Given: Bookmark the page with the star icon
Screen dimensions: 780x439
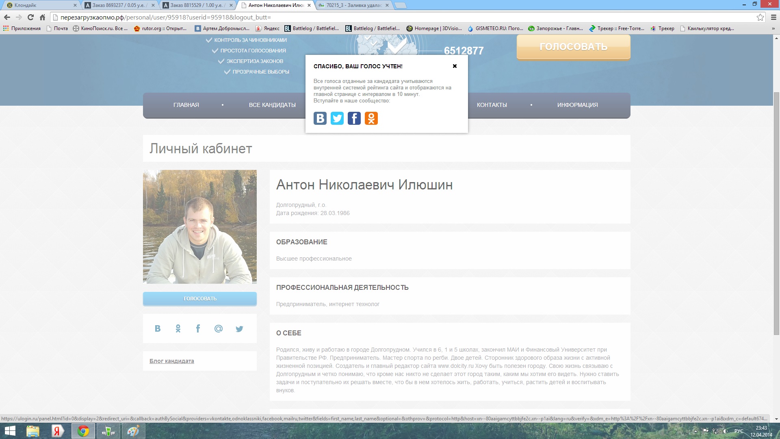Looking at the screenshot, I should (760, 17).
